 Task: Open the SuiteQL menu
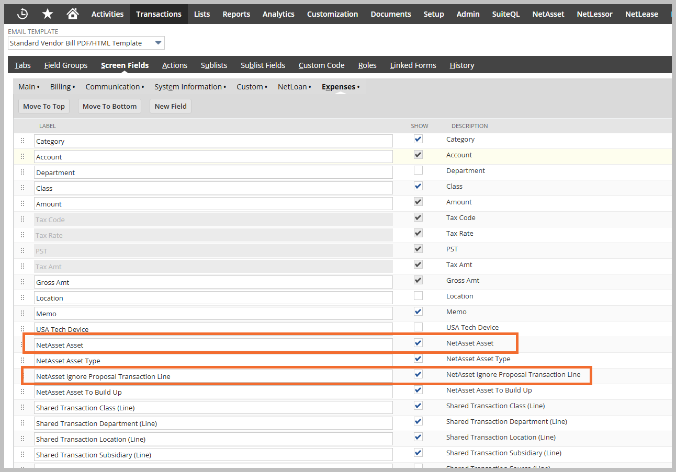point(506,14)
